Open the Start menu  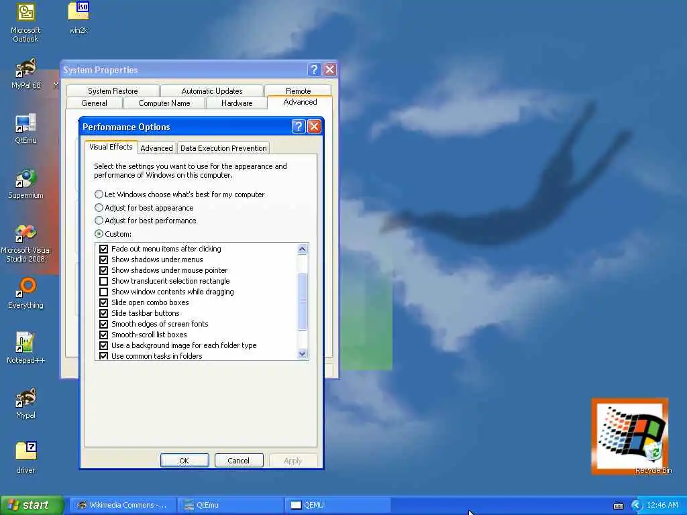click(32, 505)
